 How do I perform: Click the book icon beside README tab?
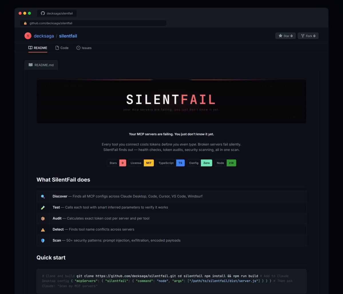click(x=30, y=48)
